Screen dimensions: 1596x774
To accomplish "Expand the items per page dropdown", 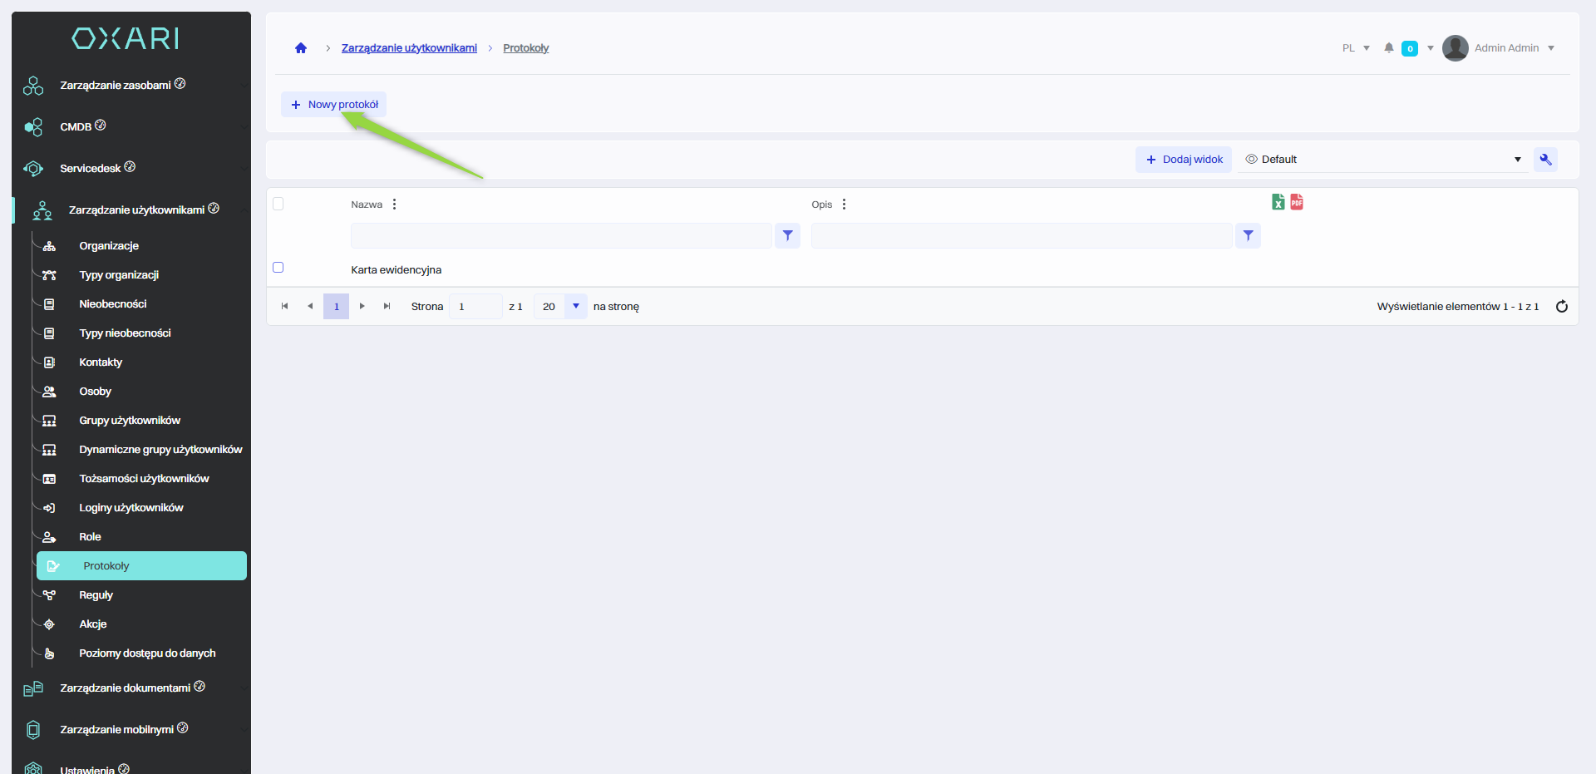I will pos(575,307).
